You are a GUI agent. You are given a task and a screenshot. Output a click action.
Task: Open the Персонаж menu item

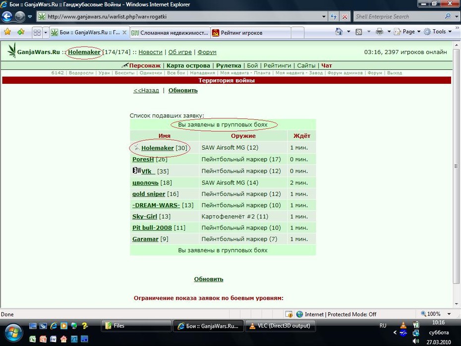[x=145, y=65]
